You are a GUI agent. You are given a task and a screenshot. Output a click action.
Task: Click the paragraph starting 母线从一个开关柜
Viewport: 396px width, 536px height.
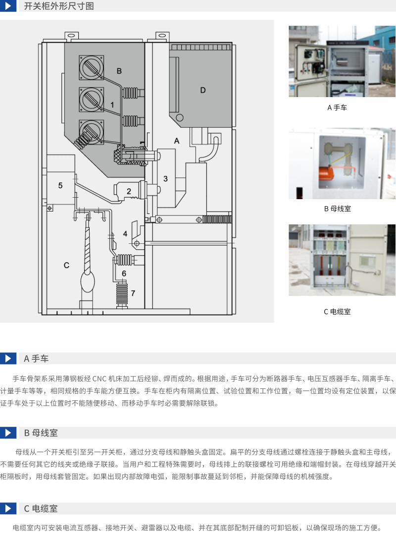(198, 465)
